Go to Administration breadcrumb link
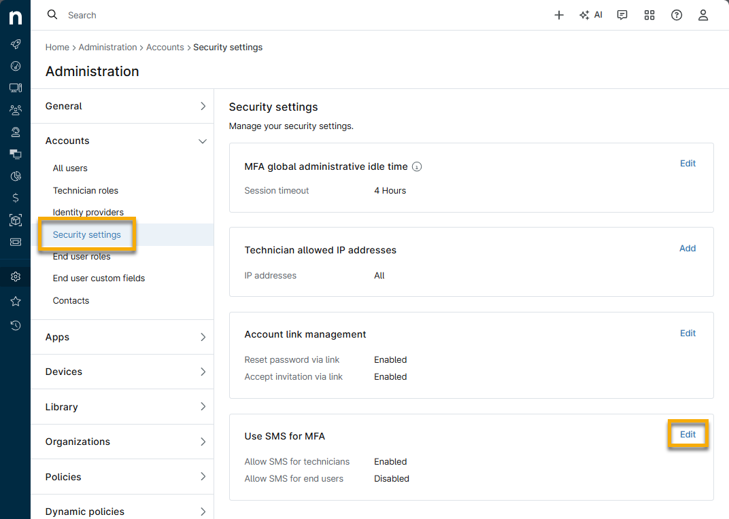The height and width of the screenshot is (519, 729). click(108, 48)
